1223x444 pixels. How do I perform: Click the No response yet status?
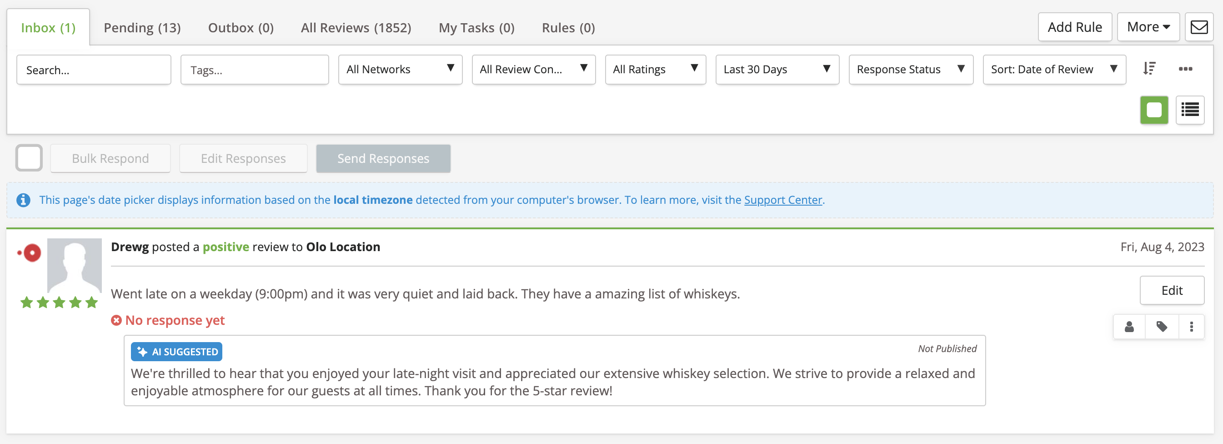click(168, 321)
